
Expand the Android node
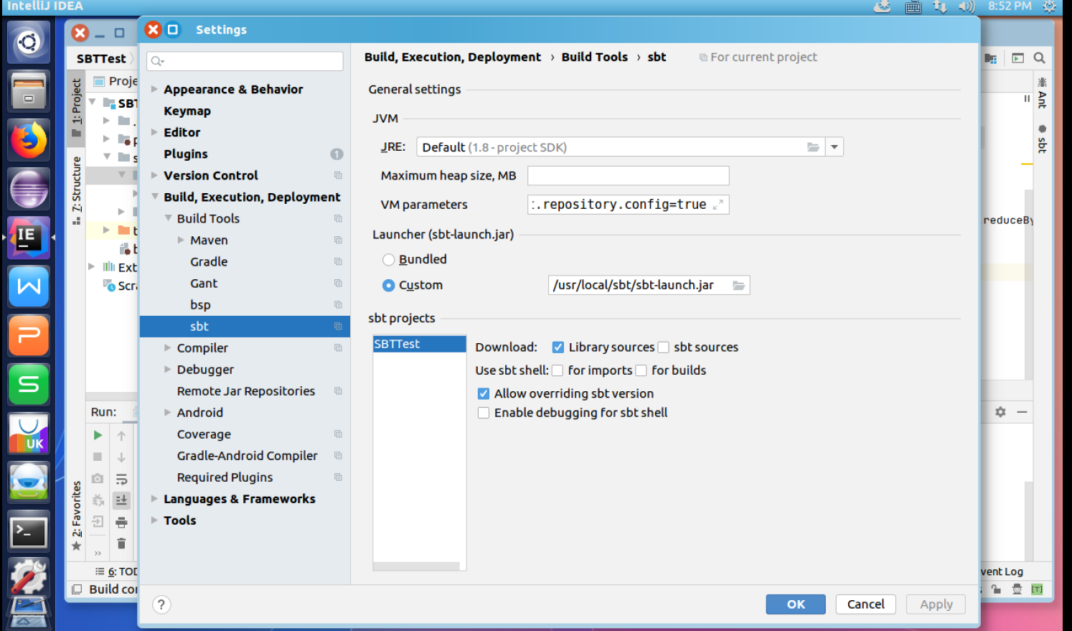168,412
